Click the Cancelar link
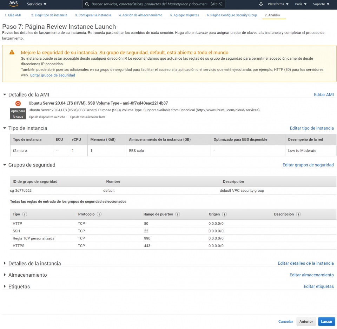The height and width of the screenshot is (329, 337). [286, 322]
